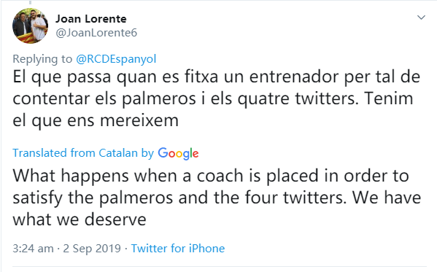Click 'palmeros' in the original Catalan text

pos(159,99)
